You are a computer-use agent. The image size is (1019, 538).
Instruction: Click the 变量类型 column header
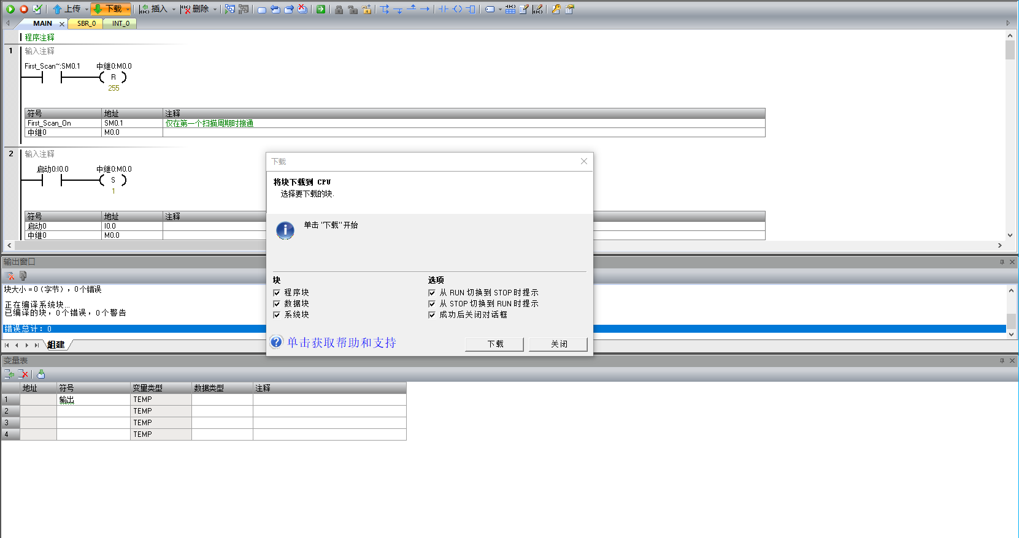click(161, 388)
